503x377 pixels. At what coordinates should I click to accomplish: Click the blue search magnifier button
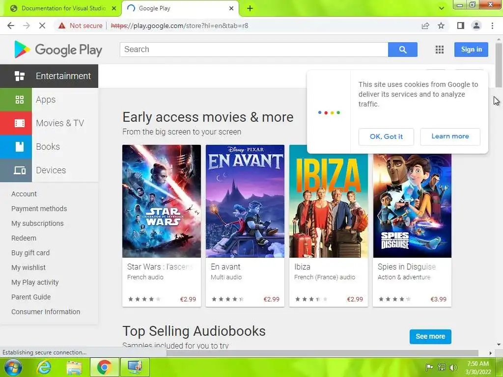point(403,50)
